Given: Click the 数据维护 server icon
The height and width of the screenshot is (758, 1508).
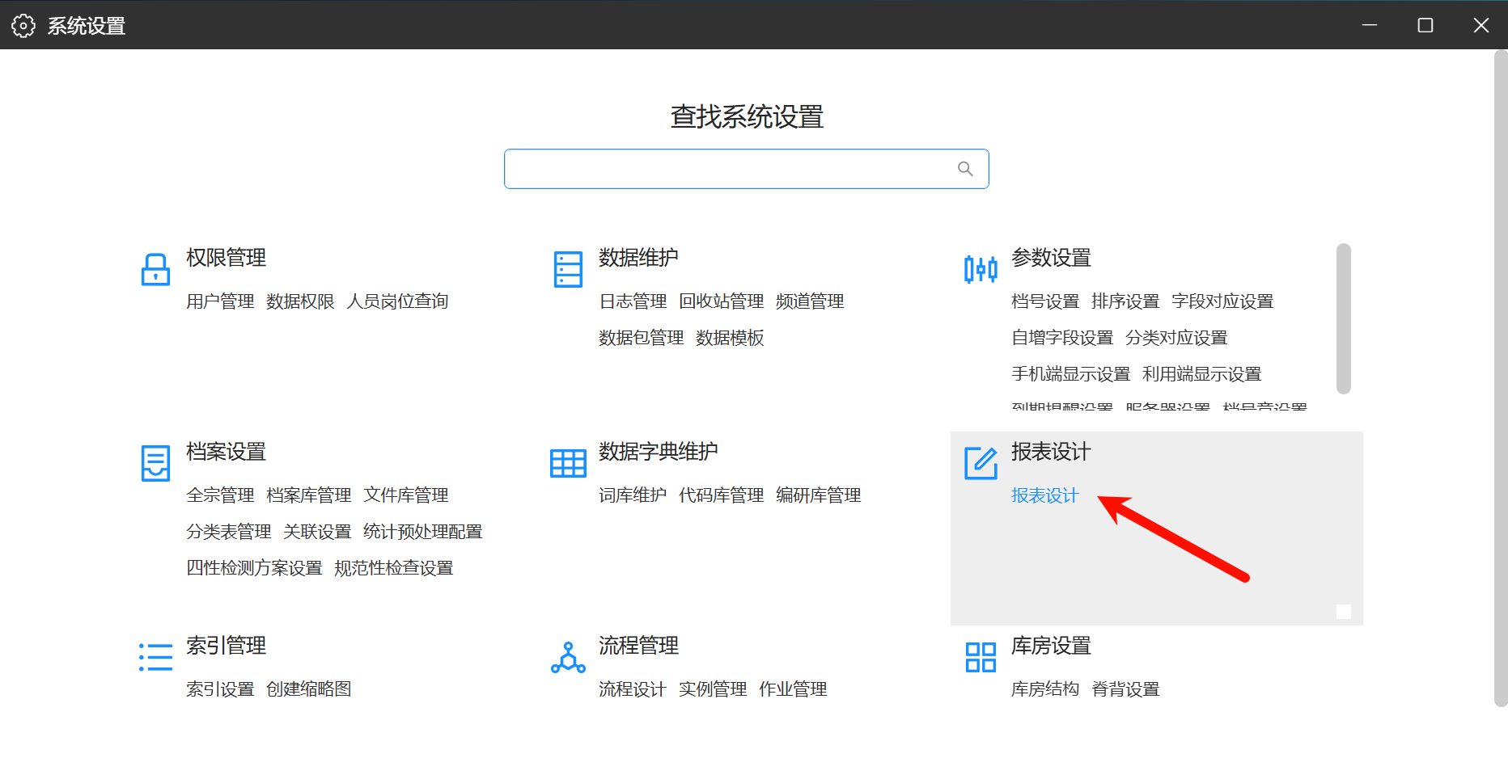Looking at the screenshot, I should point(568,269).
